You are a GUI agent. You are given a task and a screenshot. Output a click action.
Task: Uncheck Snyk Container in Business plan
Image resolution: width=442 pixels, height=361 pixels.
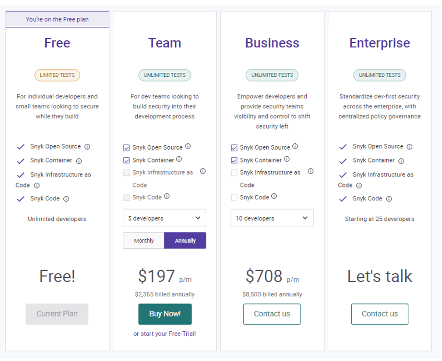(234, 161)
